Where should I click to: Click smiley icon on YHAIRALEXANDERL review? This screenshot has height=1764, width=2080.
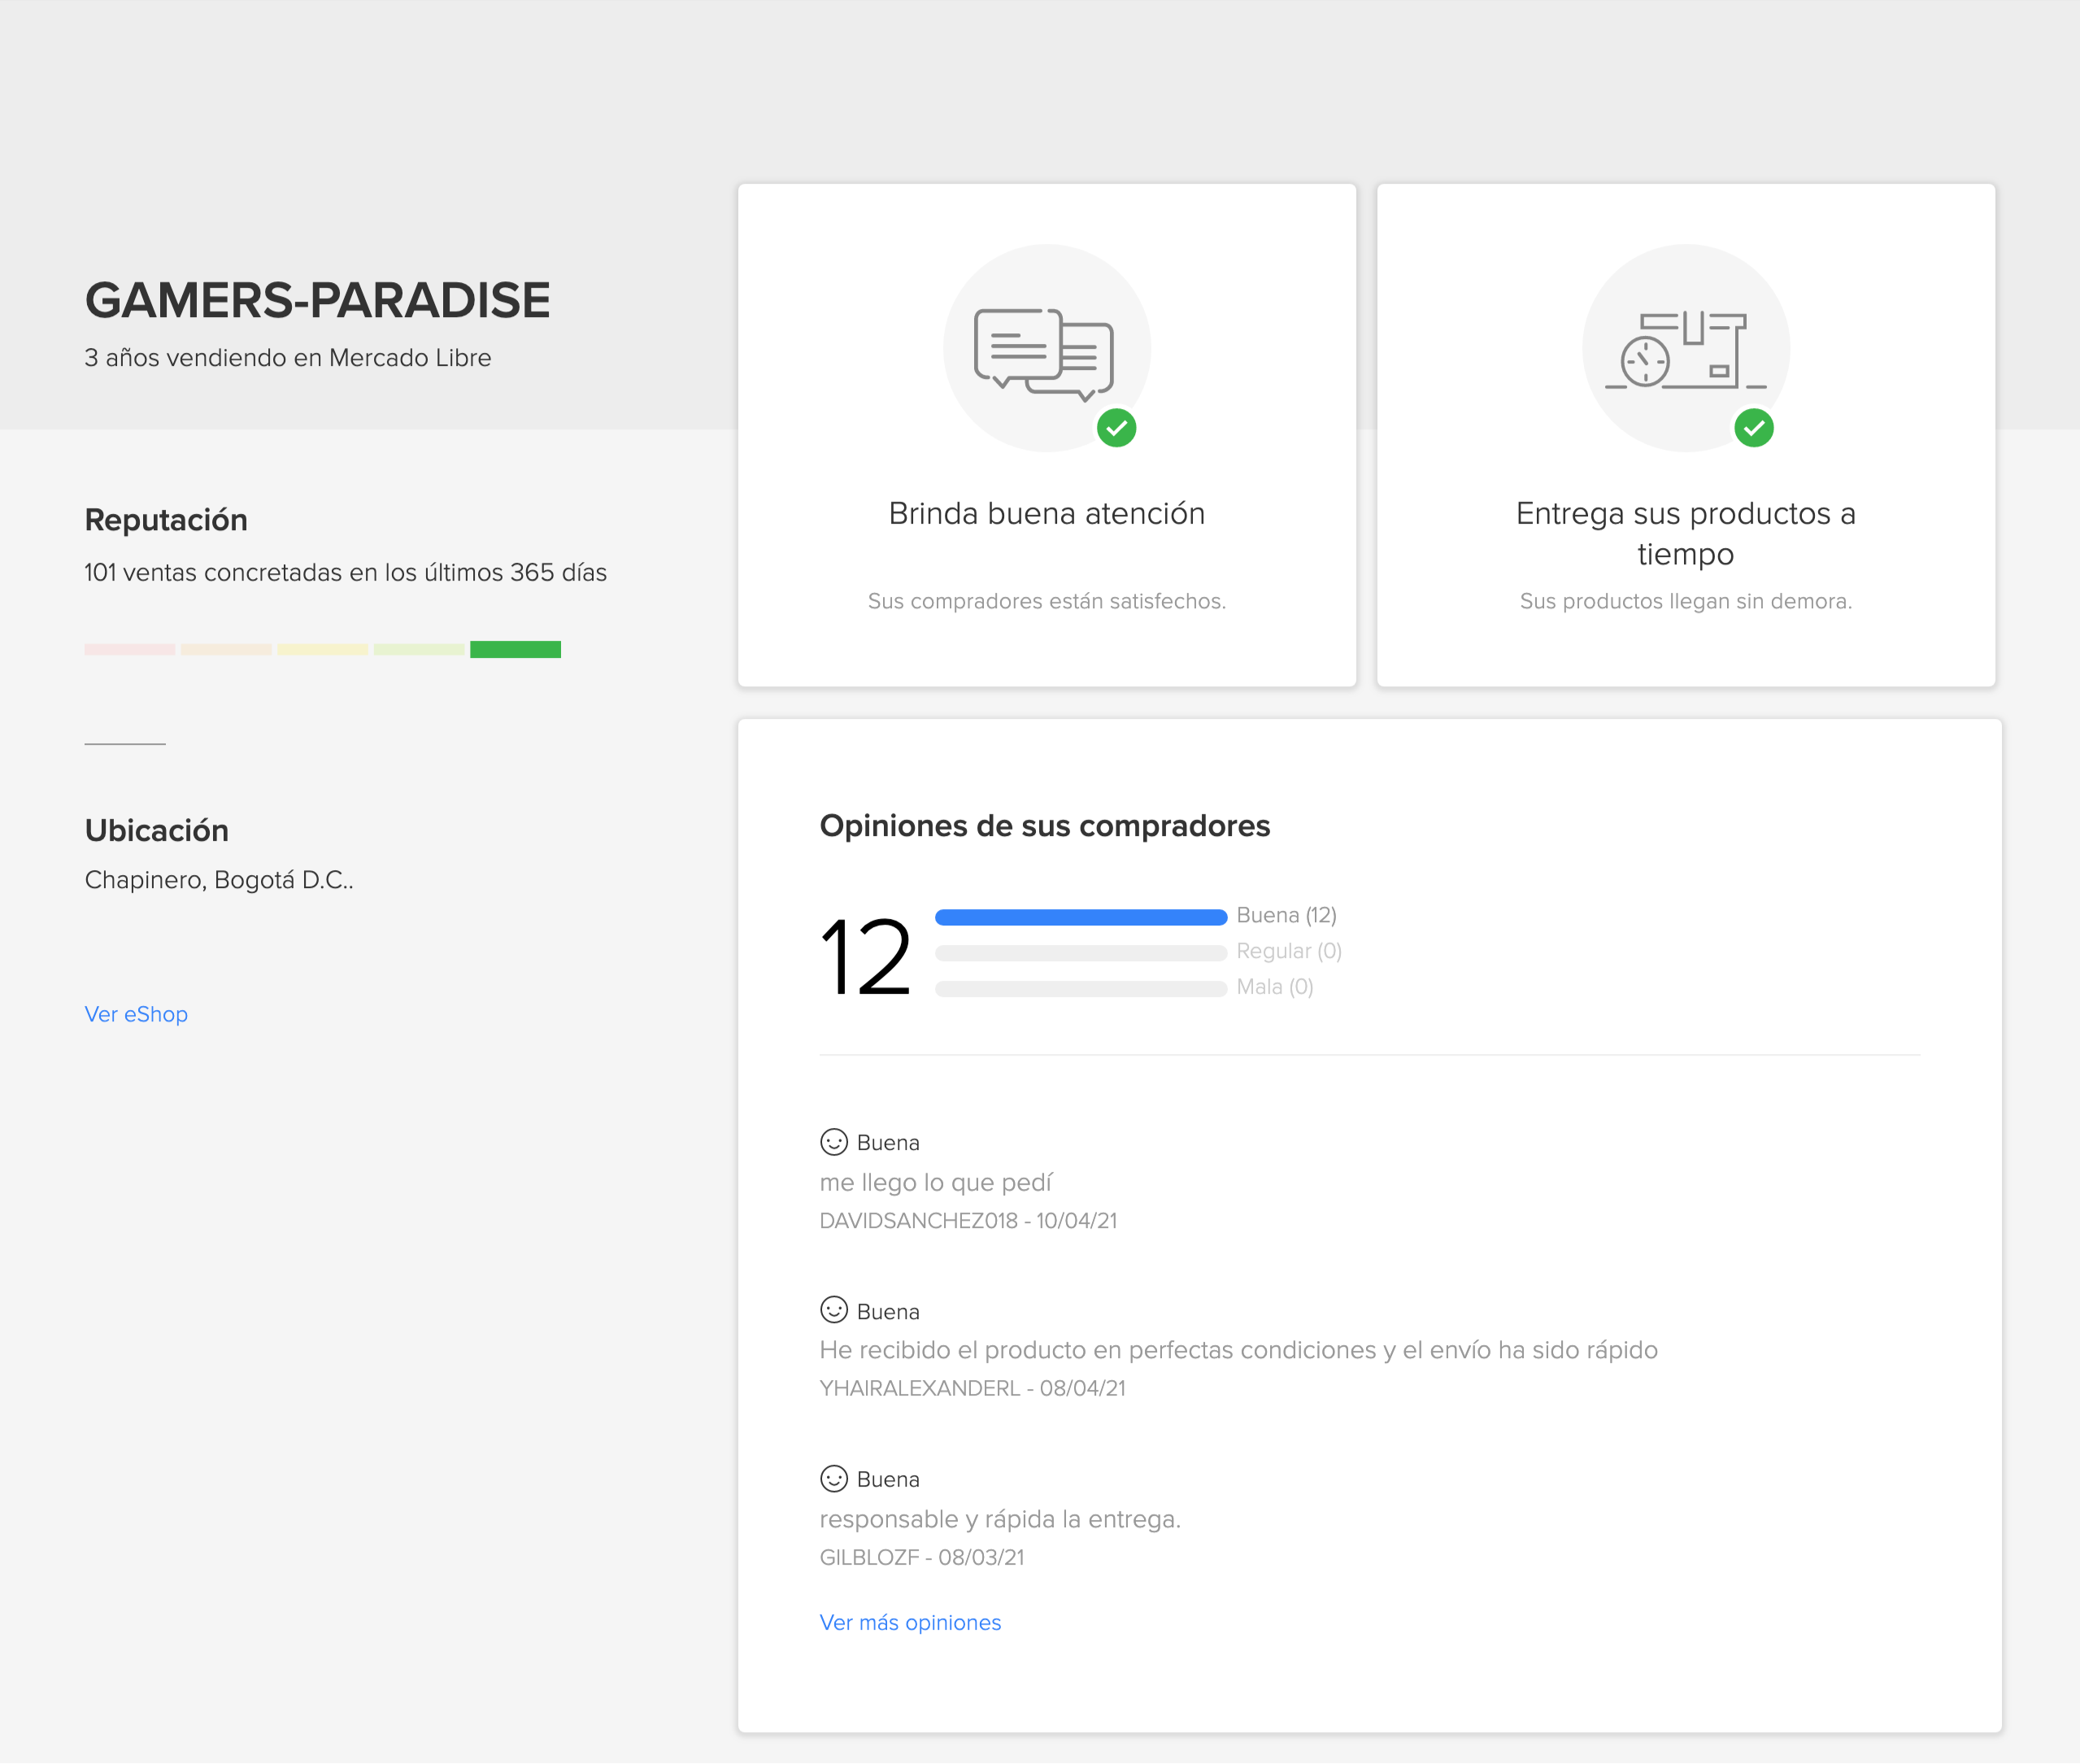[833, 1309]
